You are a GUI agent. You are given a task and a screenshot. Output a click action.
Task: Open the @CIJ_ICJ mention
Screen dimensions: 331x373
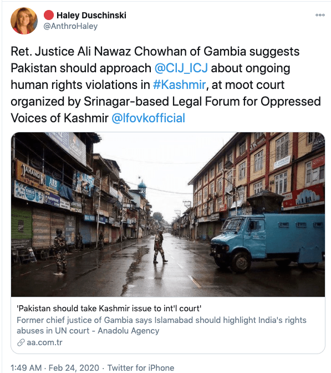pos(181,68)
